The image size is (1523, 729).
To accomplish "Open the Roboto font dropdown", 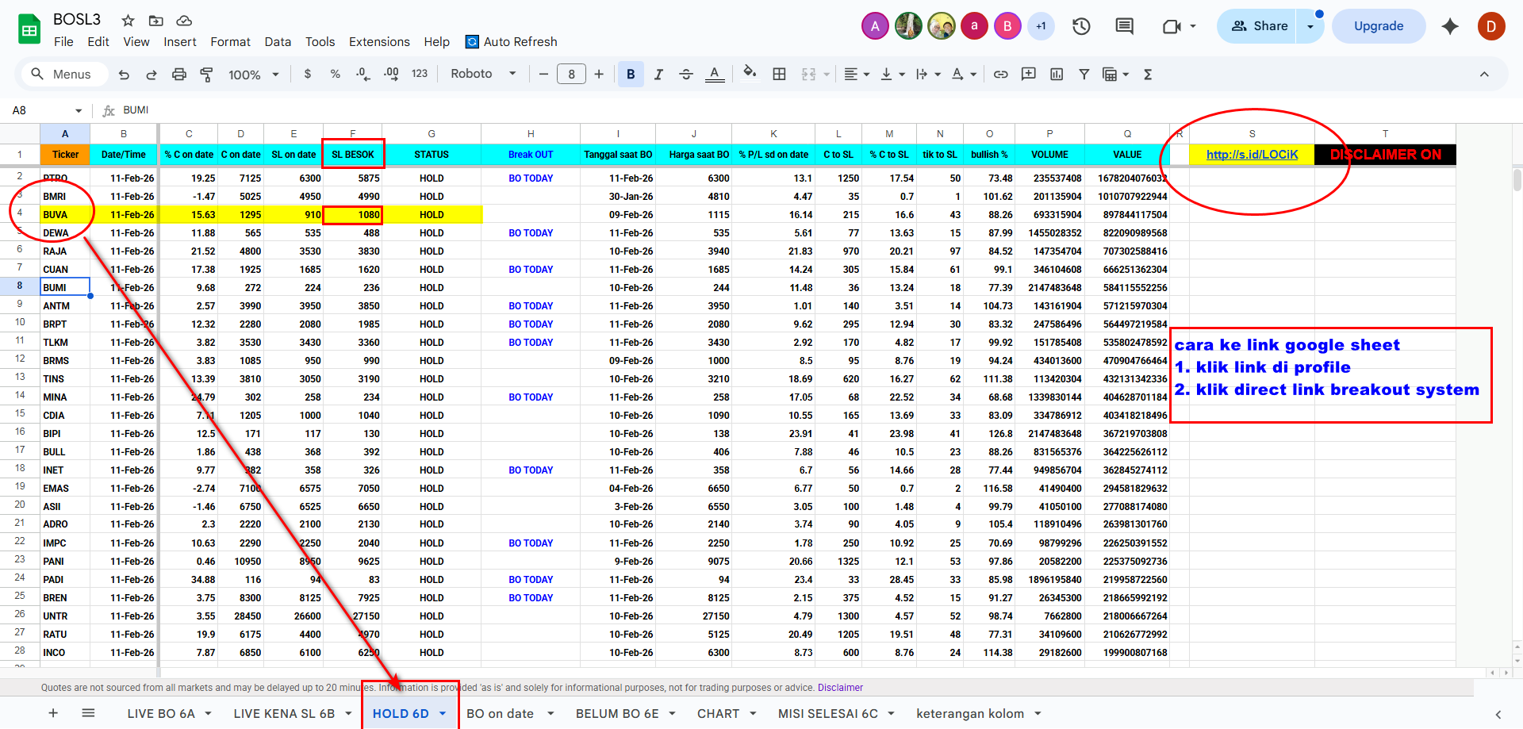I will (483, 74).
